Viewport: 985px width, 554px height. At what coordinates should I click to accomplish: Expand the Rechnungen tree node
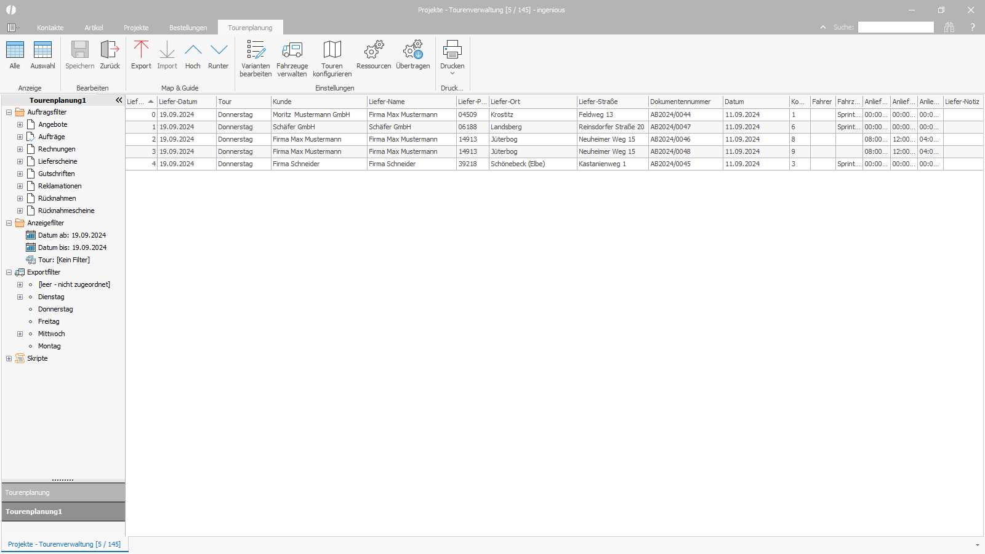pos(20,149)
